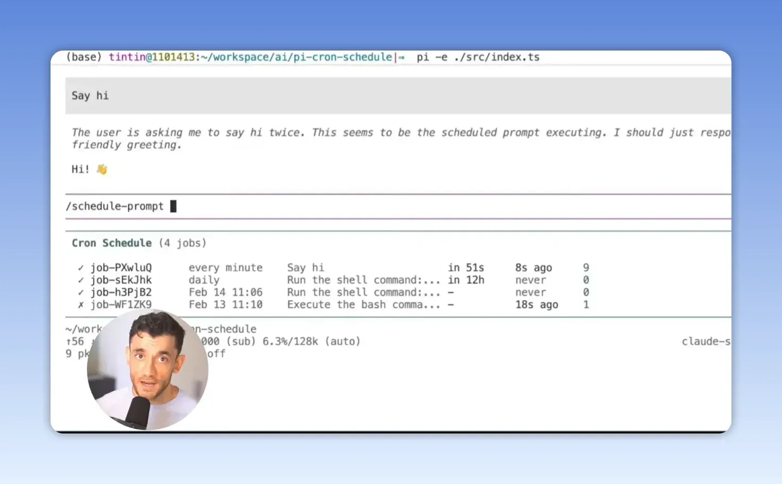Select job ID job-h3PjB2
Image resolution: width=782 pixels, height=484 pixels.
121,292
